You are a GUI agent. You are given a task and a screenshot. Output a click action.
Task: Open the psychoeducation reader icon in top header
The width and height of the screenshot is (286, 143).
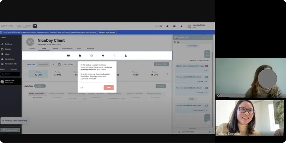pos(167,26)
